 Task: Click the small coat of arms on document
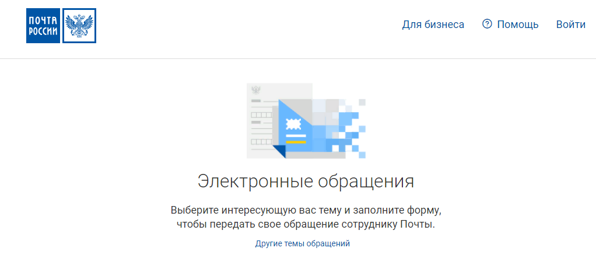255,91
